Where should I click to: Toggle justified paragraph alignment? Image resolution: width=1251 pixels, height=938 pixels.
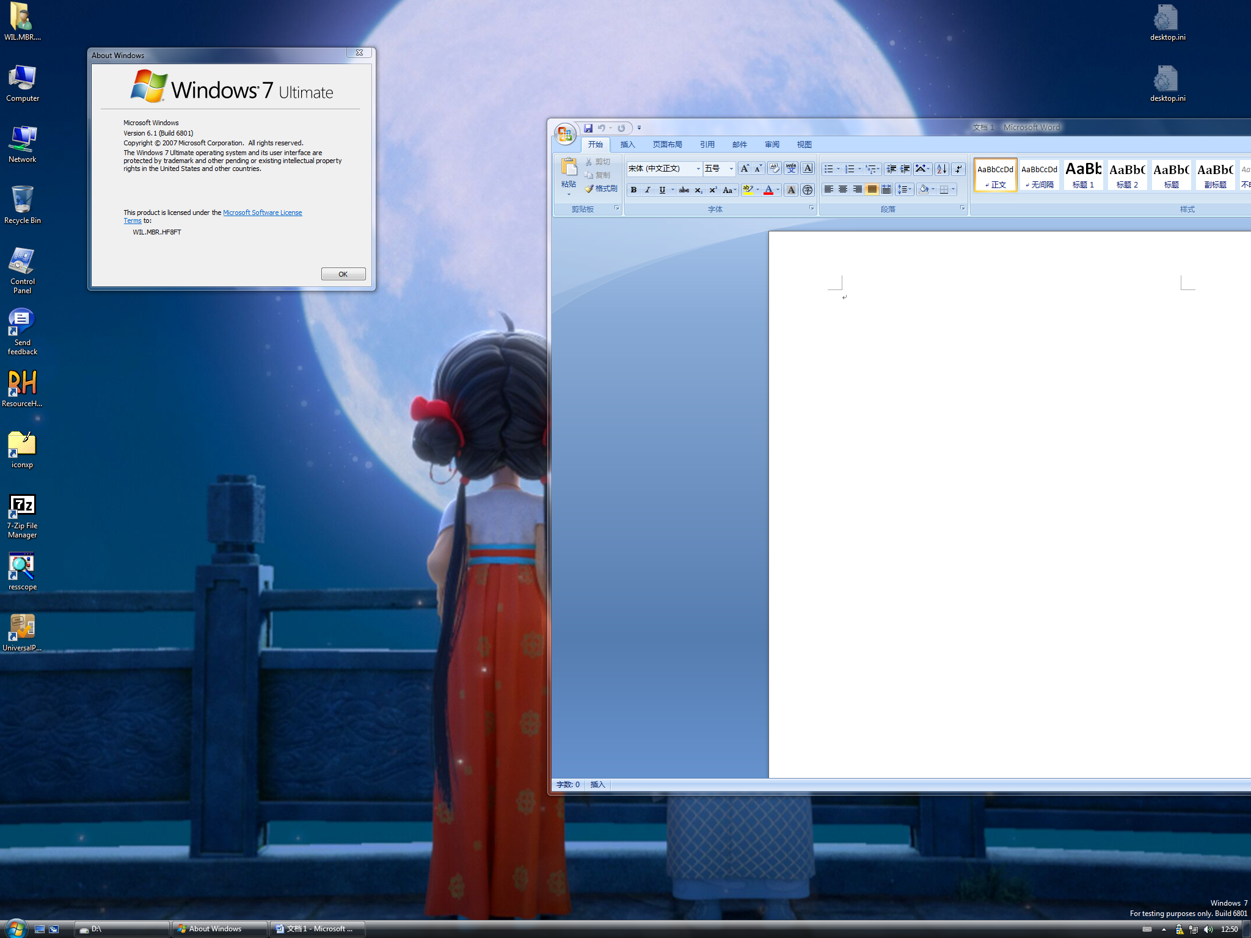(x=872, y=189)
